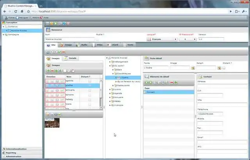This screenshot has height=160, width=250.
Task: Add an image with green plus icon
Action: [48, 71]
